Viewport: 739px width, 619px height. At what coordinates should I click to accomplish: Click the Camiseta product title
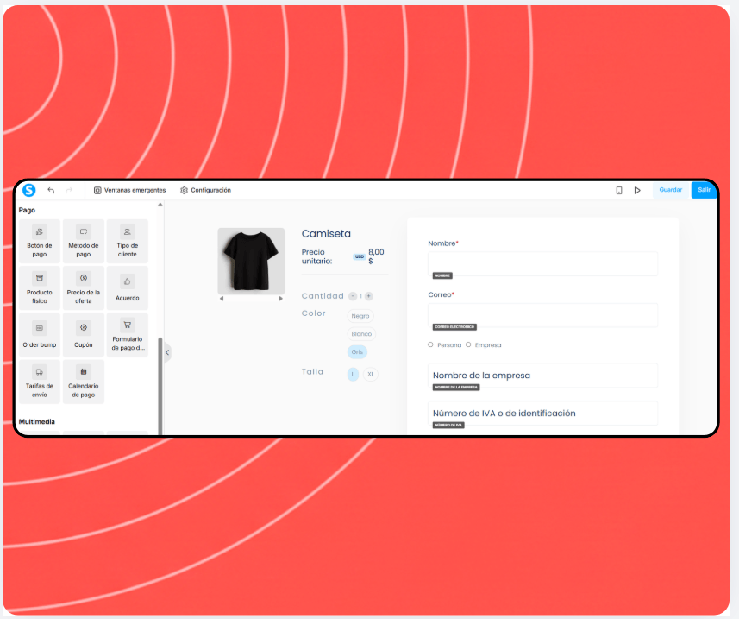[x=326, y=234]
